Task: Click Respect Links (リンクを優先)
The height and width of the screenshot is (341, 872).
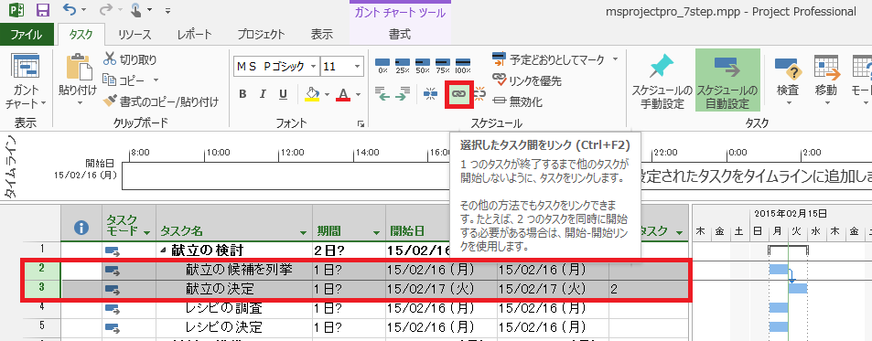Action: click(527, 80)
